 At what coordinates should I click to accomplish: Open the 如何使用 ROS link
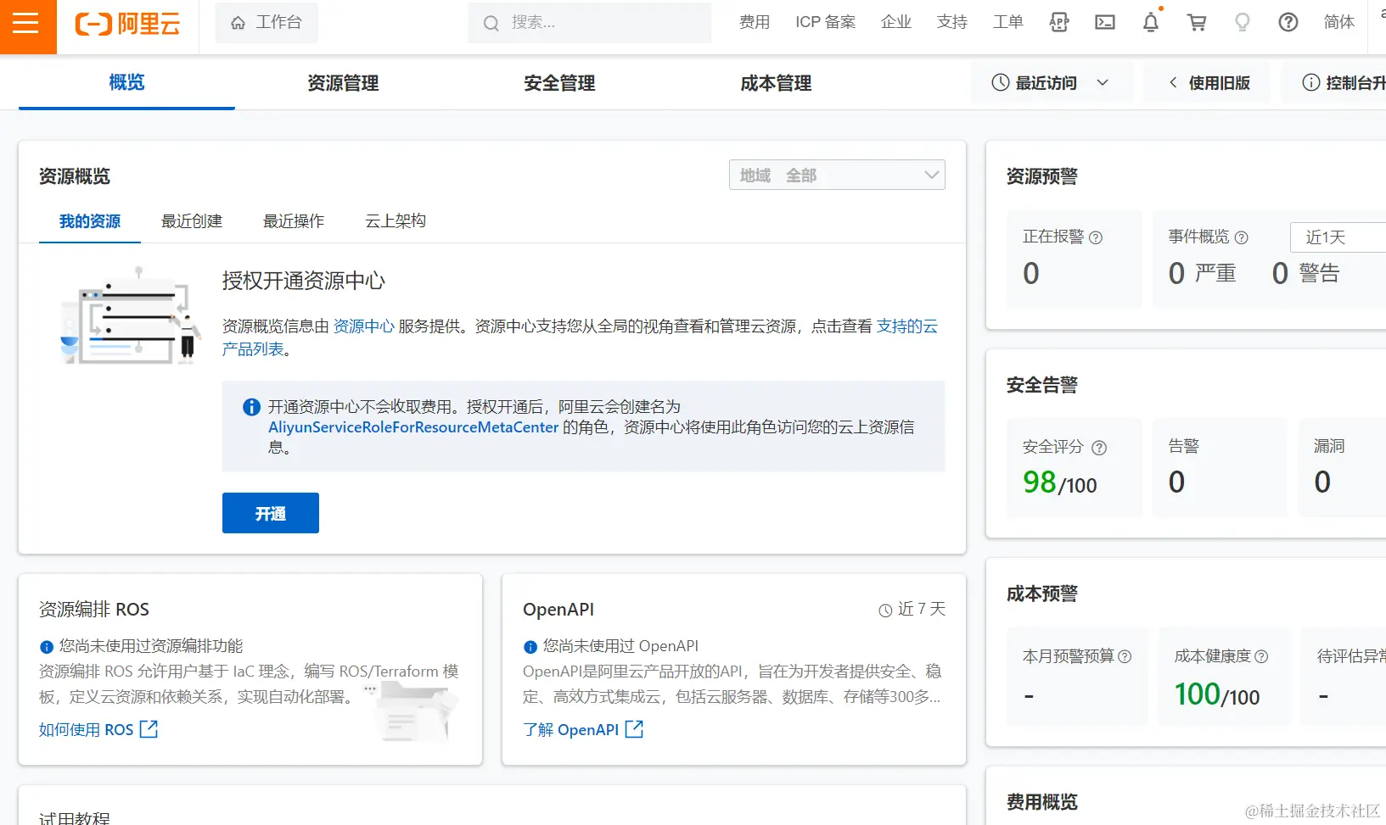click(x=98, y=729)
